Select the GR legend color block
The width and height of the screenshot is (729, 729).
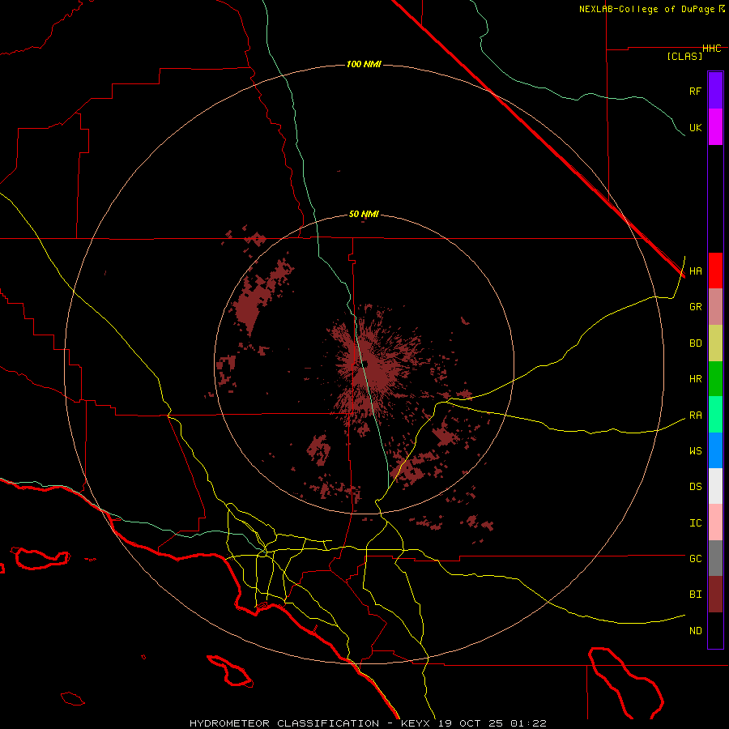[715, 306]
